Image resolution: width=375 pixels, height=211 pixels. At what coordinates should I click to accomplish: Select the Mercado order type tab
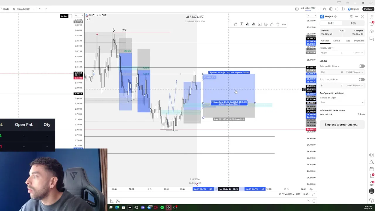pos(325,41)
